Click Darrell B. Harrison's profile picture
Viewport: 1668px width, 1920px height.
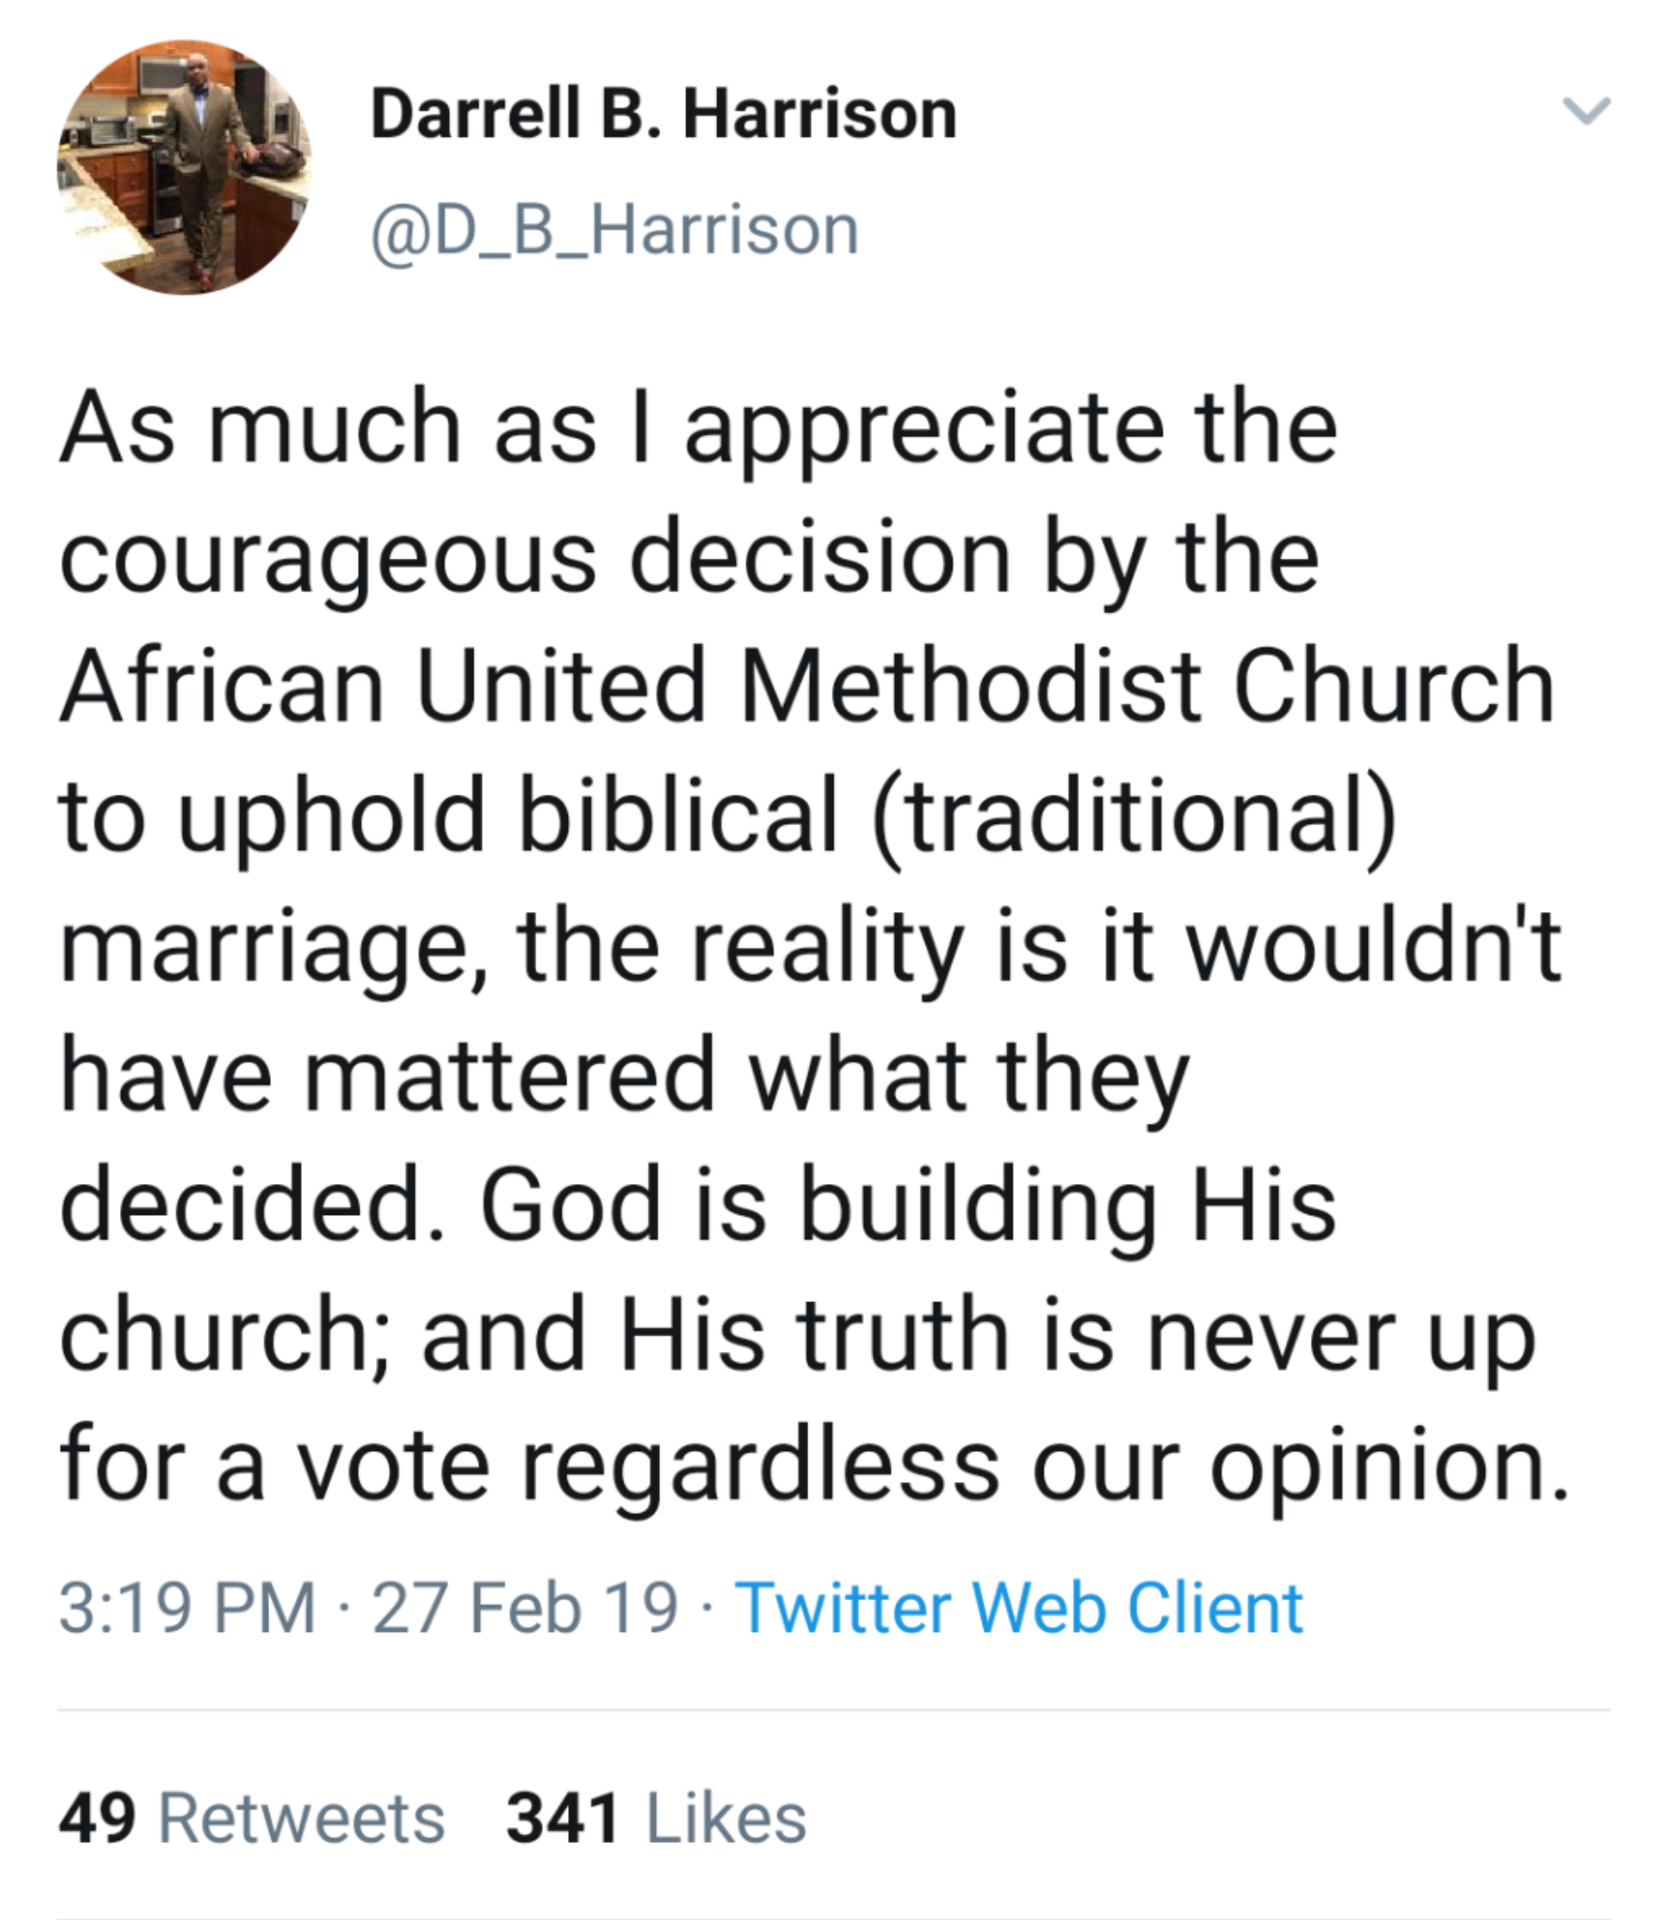coord(185,168)
